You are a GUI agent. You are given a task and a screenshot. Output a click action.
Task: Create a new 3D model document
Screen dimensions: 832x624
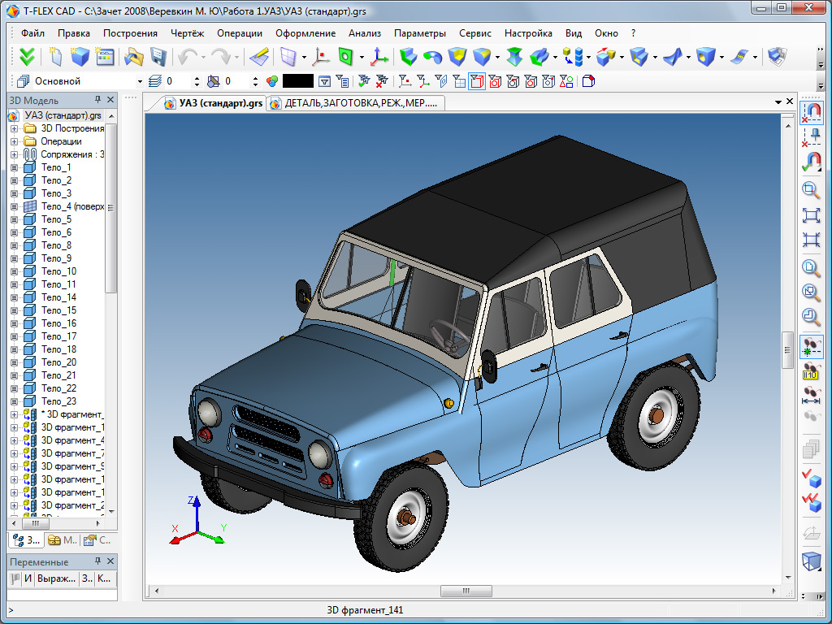click(80, 56)
